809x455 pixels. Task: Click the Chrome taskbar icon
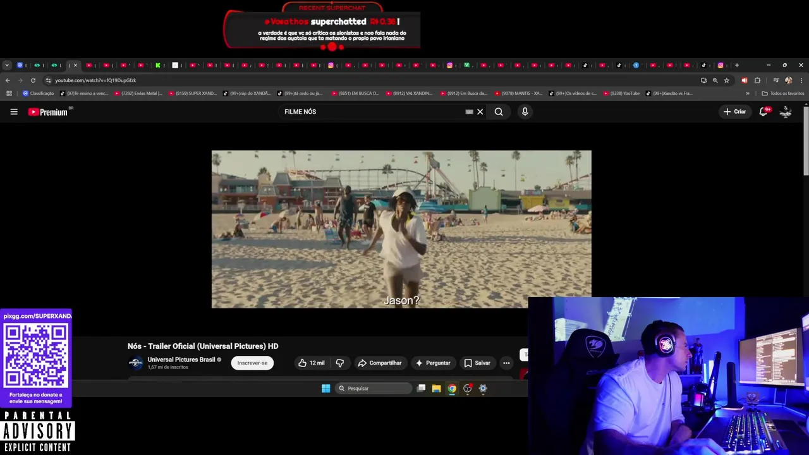(452, 389)
